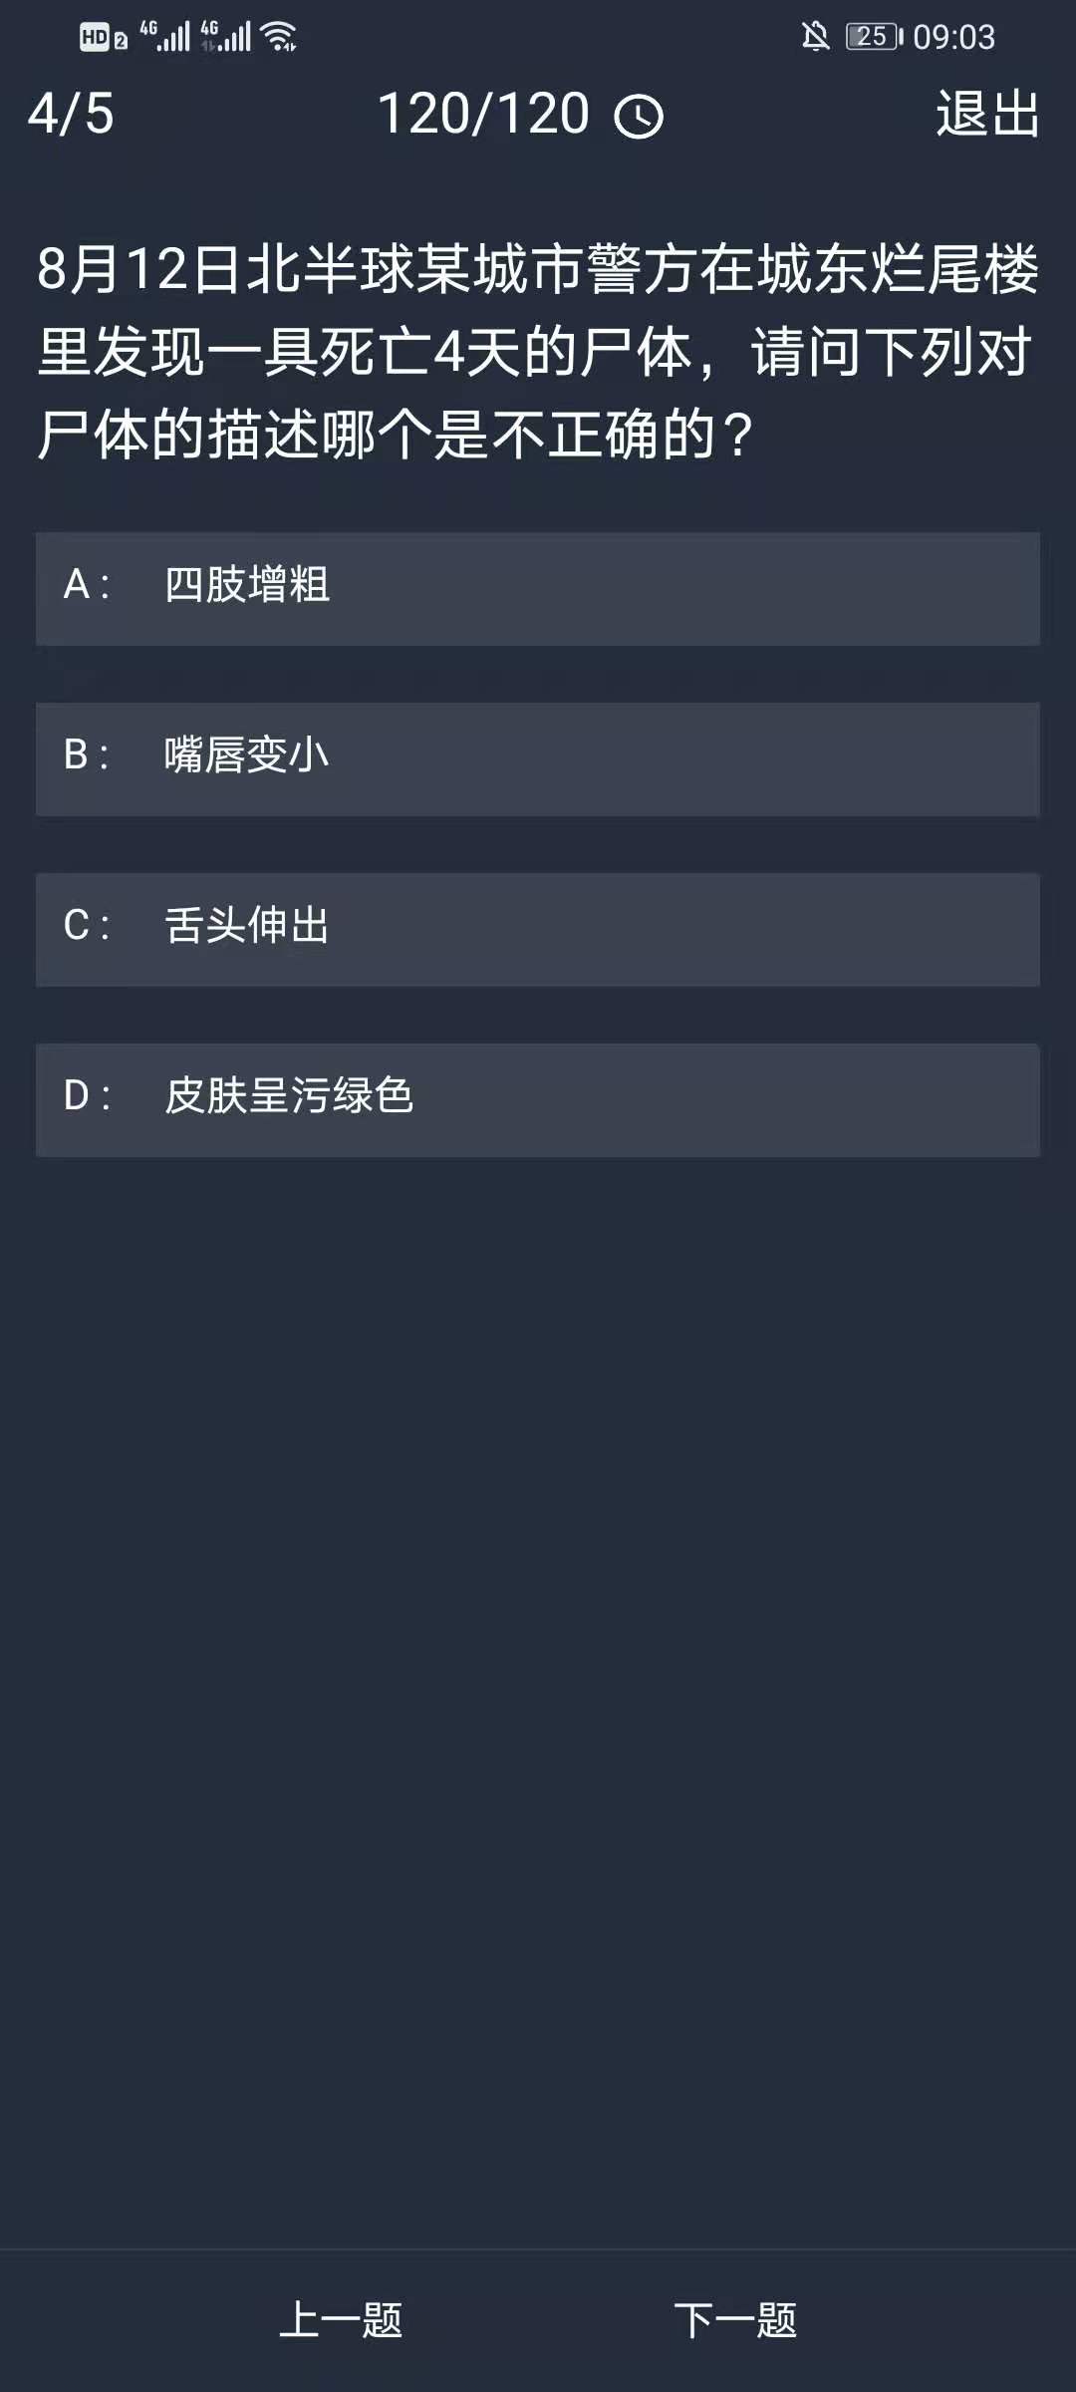
Task: Tap the battery level indicator
Action: click(874, 37)
